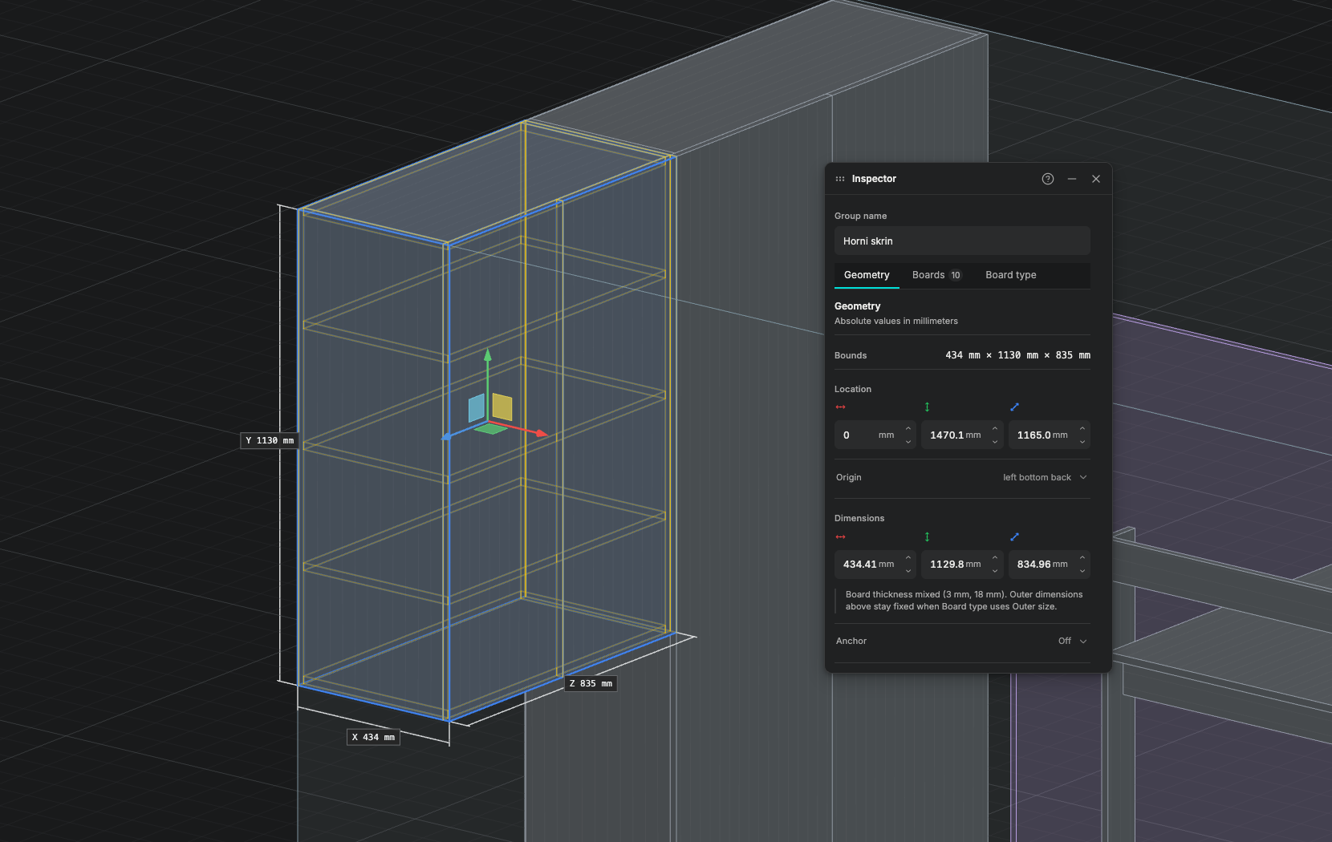Click the blue Z-axis icon under Location
The image size is (1332, 842).
click(x=1014, y=407)
